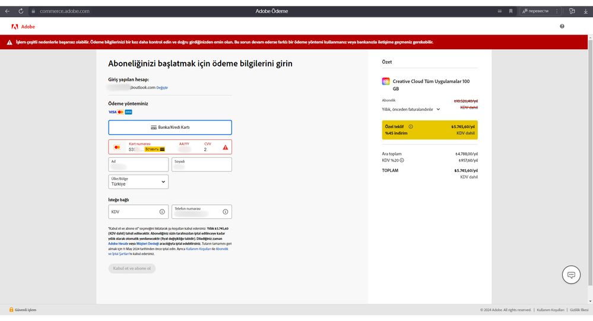The image size is (593, 321).
Task: Go back with the browser back arrow
Action: pyautogui.click(x=7, y=11)
